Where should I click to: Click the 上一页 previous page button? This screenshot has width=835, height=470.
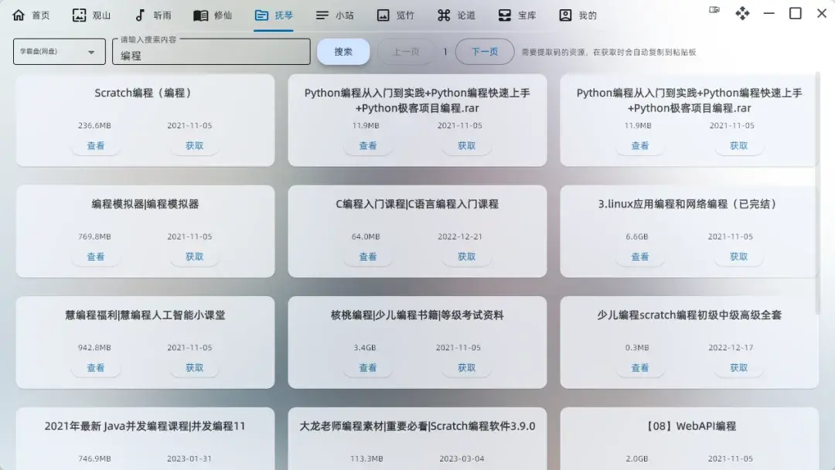click(x=407, y=51)
